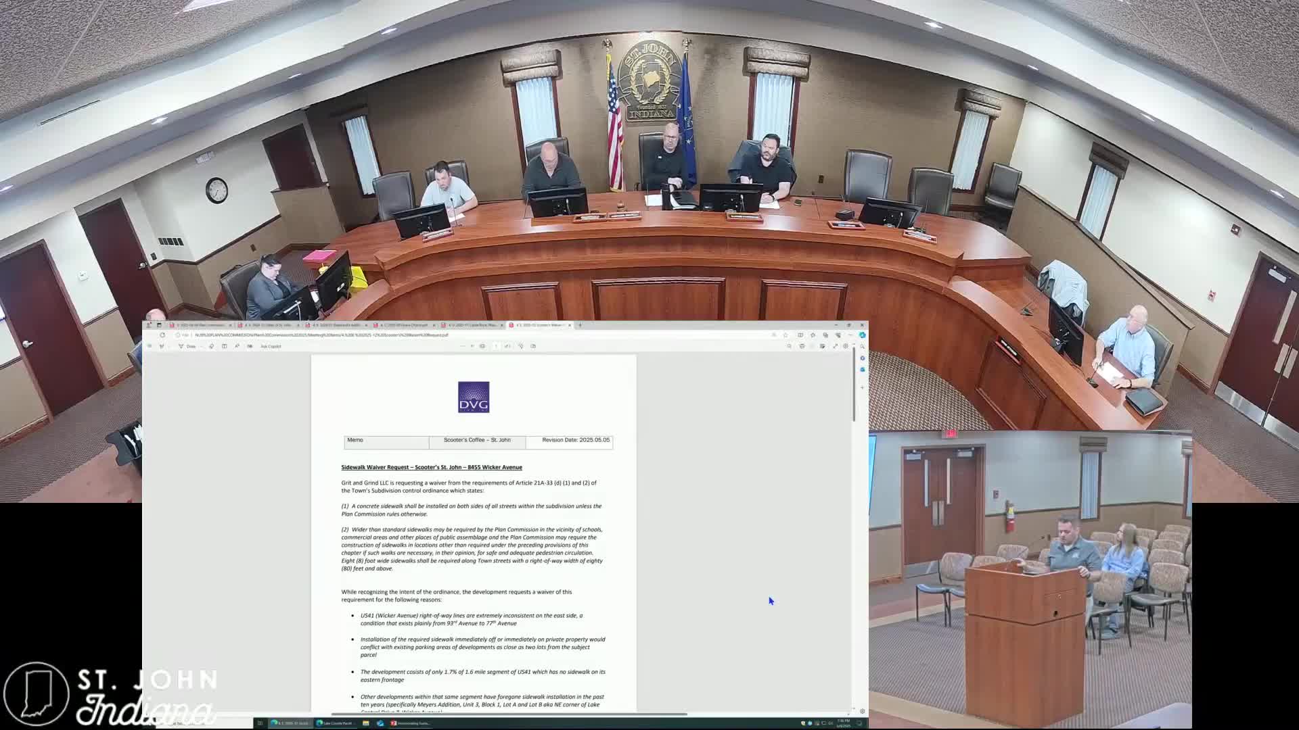
Task: Toggle PDF page view layout
Action: coord(224,346)
